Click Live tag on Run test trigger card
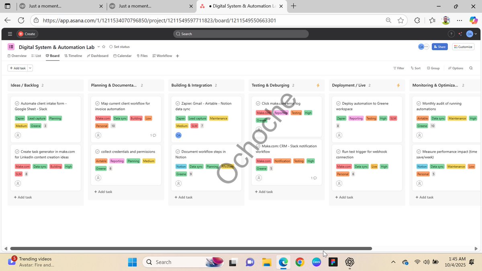 tap(374, 167)
